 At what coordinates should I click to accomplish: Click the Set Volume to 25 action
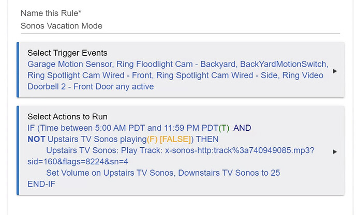coord(162,173)
